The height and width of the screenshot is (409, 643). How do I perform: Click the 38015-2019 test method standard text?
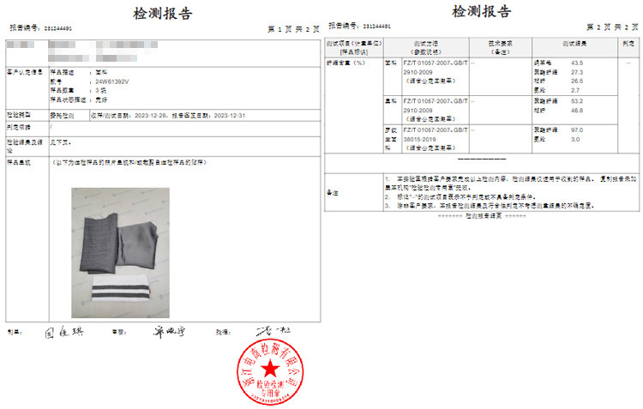(x=420, y=136)
